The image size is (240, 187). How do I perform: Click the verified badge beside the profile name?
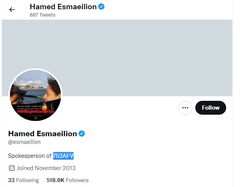pyautogui.click(x=82, y=134)
